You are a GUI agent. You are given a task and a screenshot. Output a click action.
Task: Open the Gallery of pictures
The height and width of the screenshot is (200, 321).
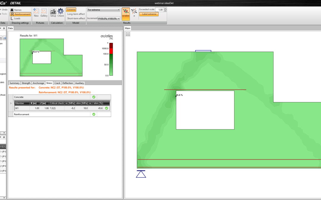coord(44,12)
